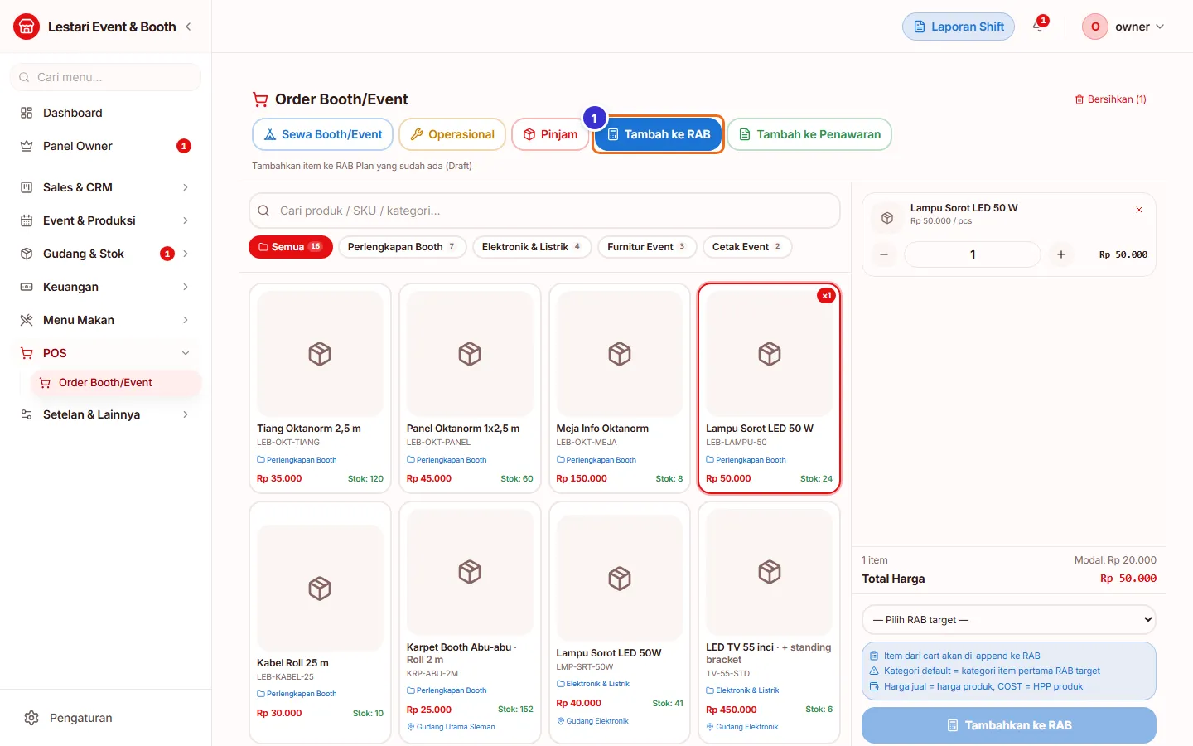This screenshot has width=1193, height=746.
Task: Click the Lestari Event & Booth store logo
Action: [27, 27]
